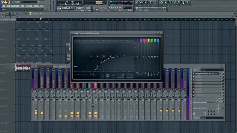Toggle the magnet snap icon in playlist toolbar
Image resolution: width=237 pixels, height=133 pixels.
[x=4, y=14]
